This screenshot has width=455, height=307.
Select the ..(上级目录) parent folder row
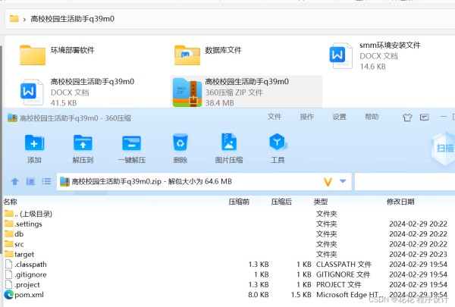point(29,214)
